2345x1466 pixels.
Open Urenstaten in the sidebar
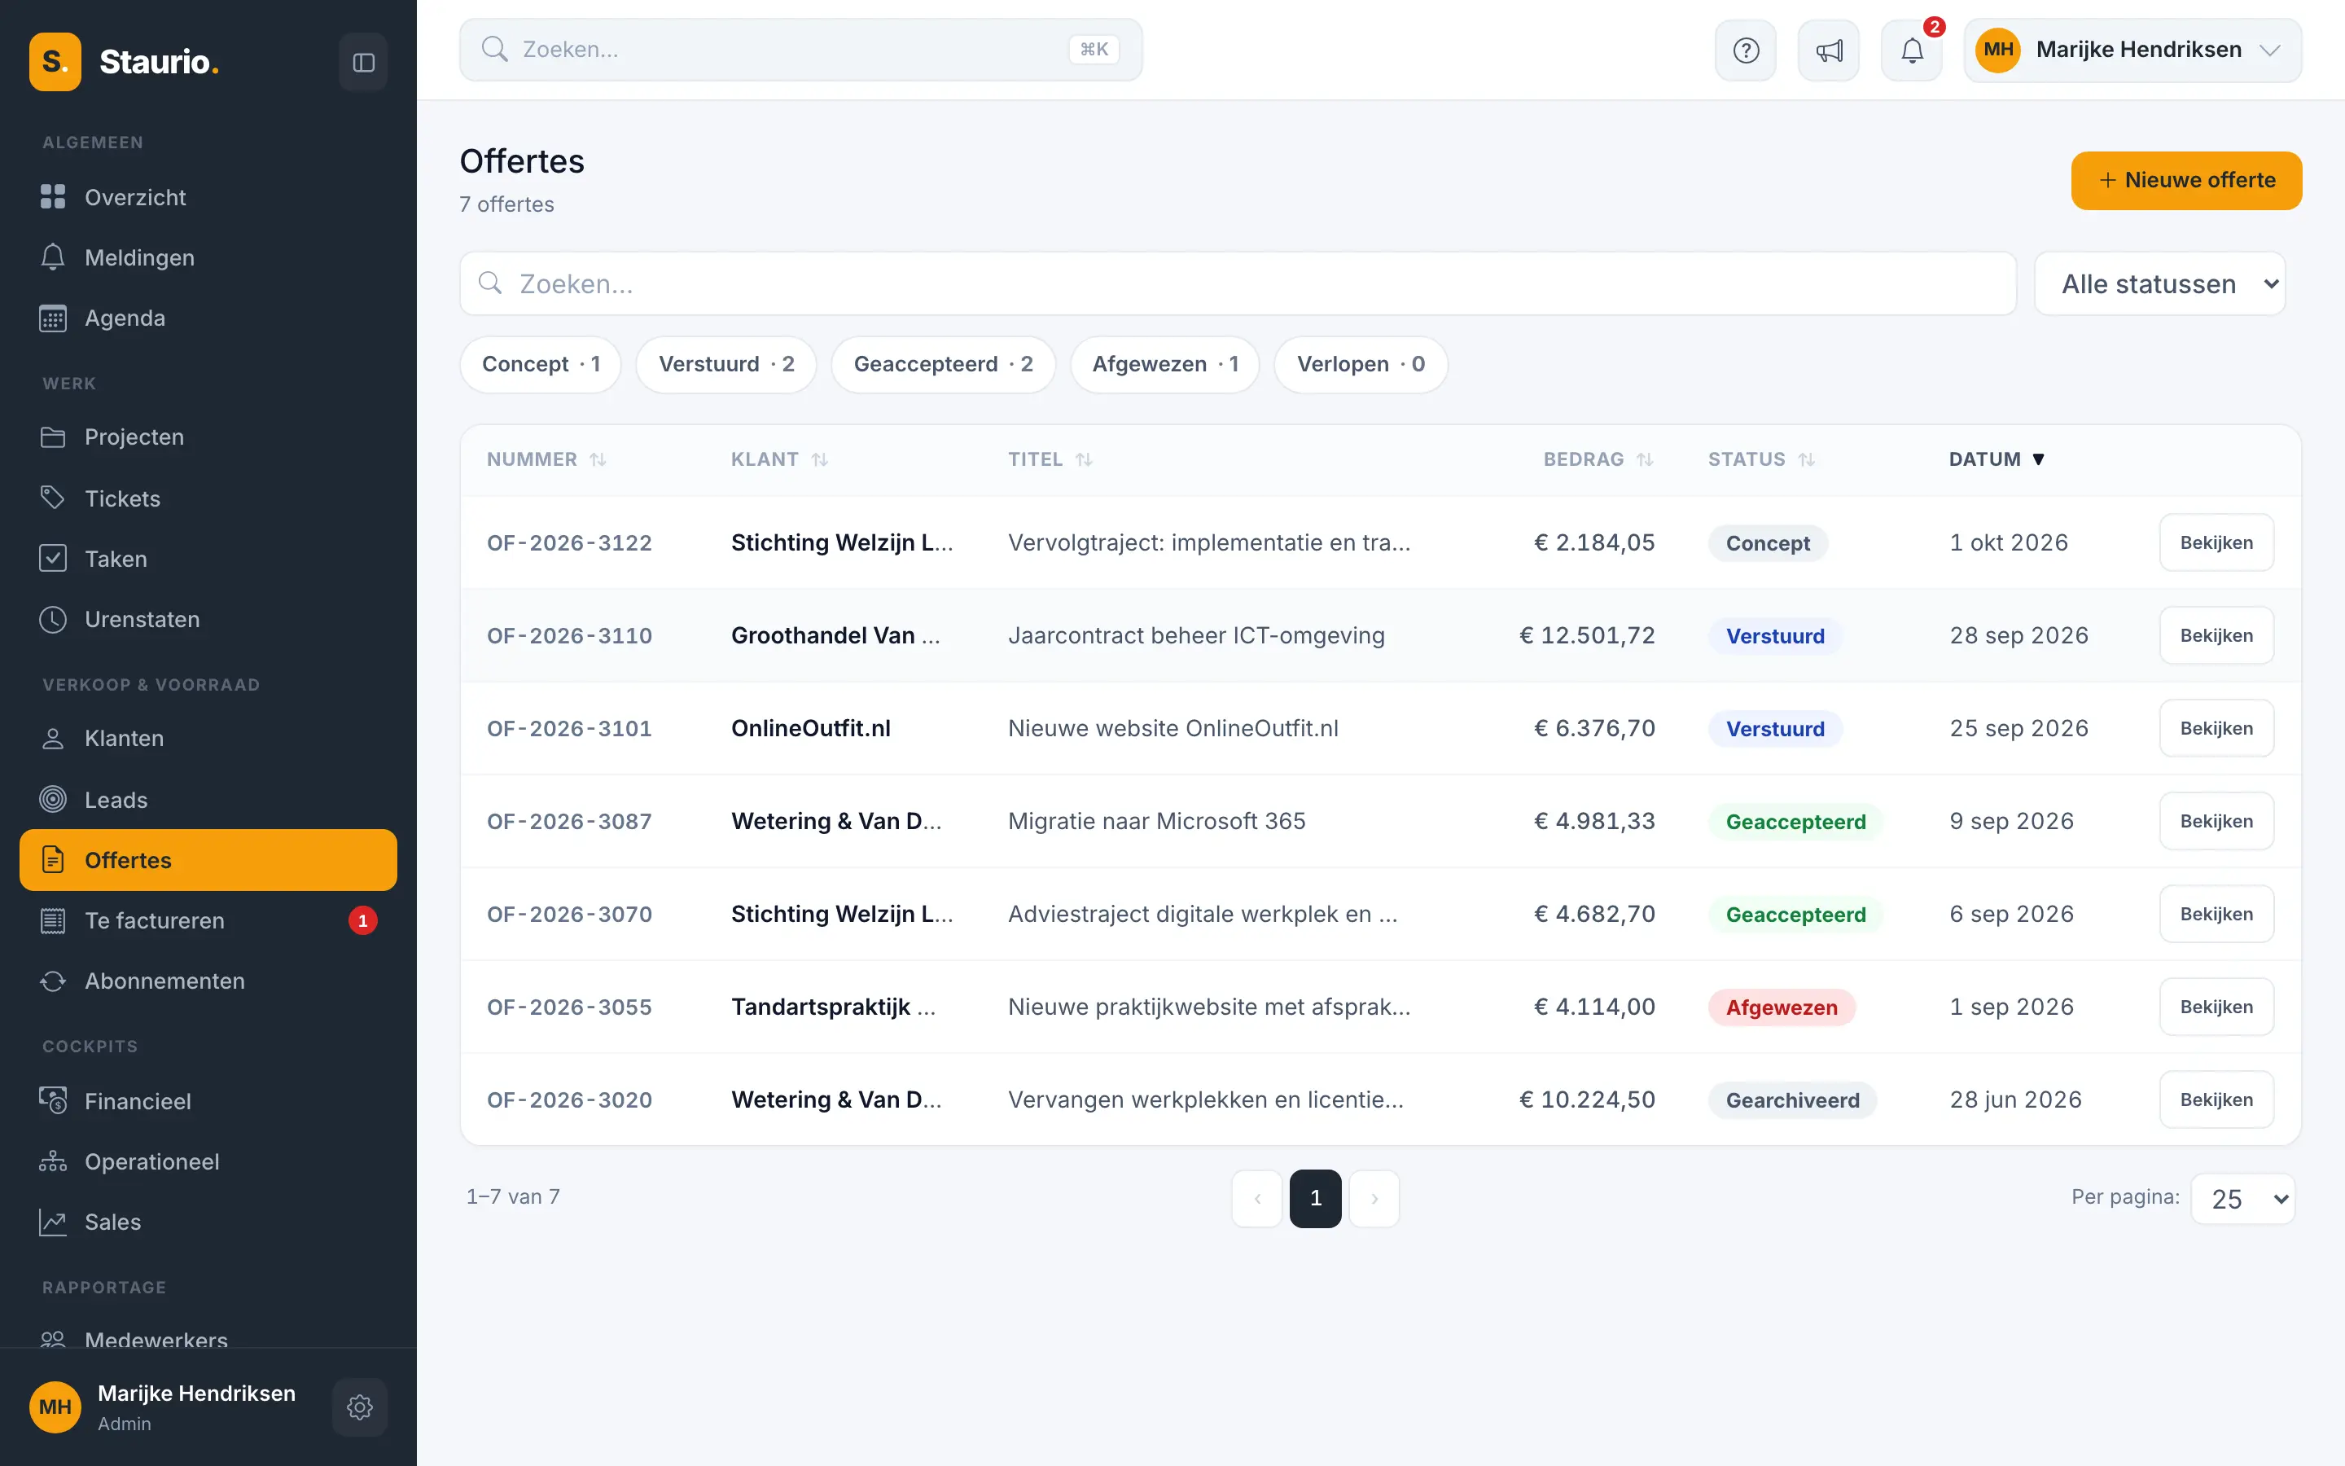[x=208, y=619]
